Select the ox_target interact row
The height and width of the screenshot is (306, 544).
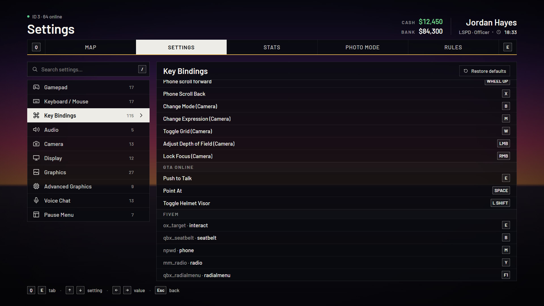coord(337,225)
